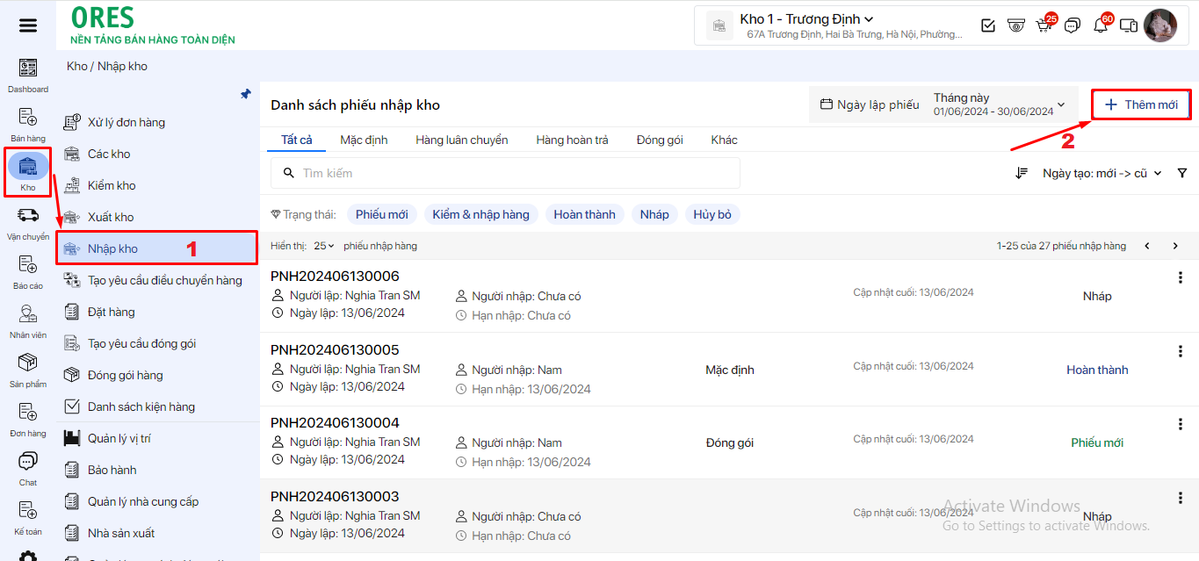1199x561 pixels.
Task: Toggle the Phiếu mới status filter chip
Action: coord(381,214)
